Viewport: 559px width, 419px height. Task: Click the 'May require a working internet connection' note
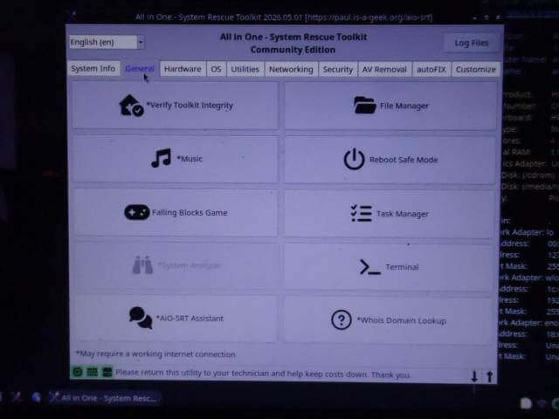coord(155,354)
